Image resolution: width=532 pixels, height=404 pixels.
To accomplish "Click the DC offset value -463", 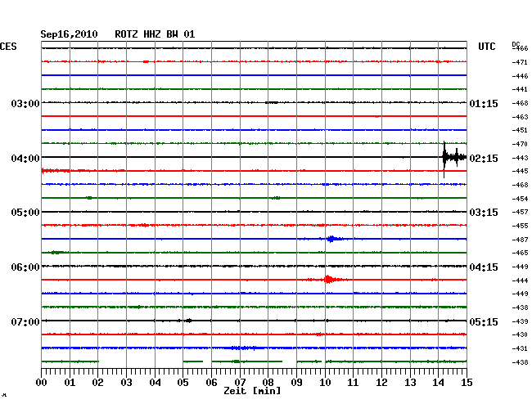I will click(x=520, y=117).
